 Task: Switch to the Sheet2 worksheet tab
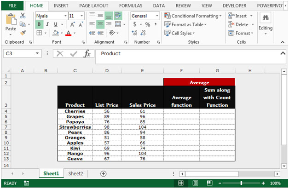point(75,173)
